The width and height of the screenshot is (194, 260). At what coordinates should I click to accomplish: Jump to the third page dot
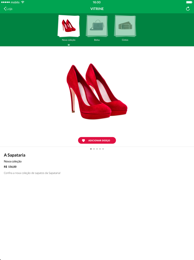97,149
